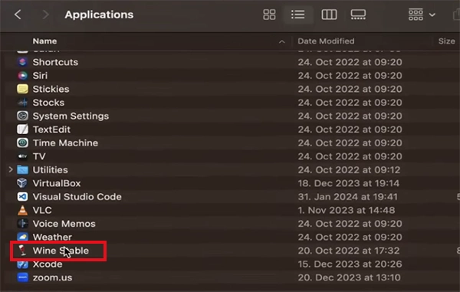Sort by the Name column header

pos(44,41)
